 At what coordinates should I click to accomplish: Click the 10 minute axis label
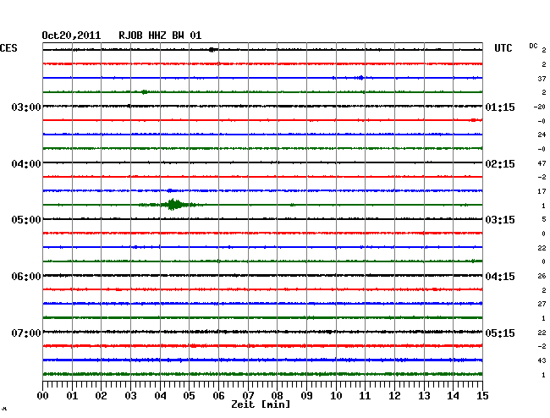click(x=336, y=395)
